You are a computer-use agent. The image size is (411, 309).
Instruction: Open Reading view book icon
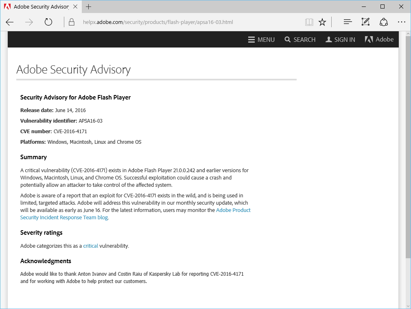[309, 22]
